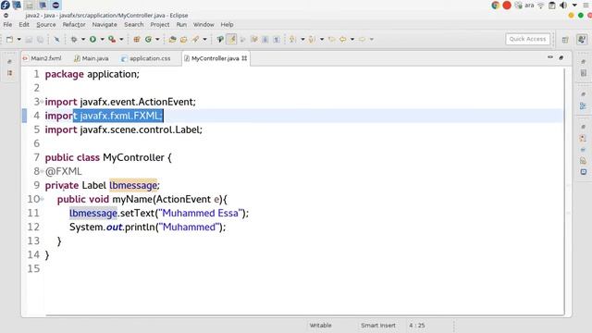This screenshot has width=592, height=333.
Task: Toggle the Breadcrumb toolbar icon
Action: pos(220,39)
